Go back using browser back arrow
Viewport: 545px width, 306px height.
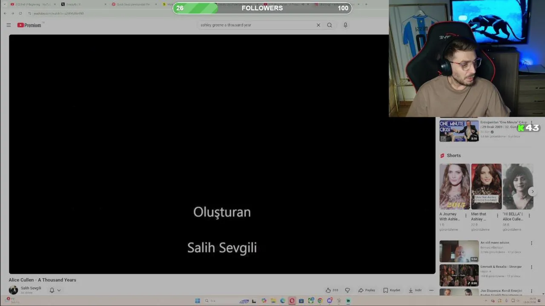pyautogui.click(x=5, y=13)
